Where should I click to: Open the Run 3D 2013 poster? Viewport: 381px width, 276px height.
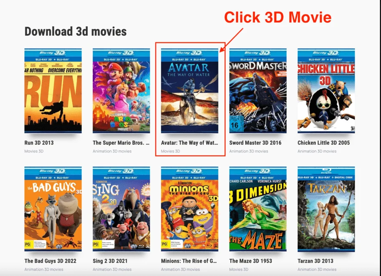53,91
